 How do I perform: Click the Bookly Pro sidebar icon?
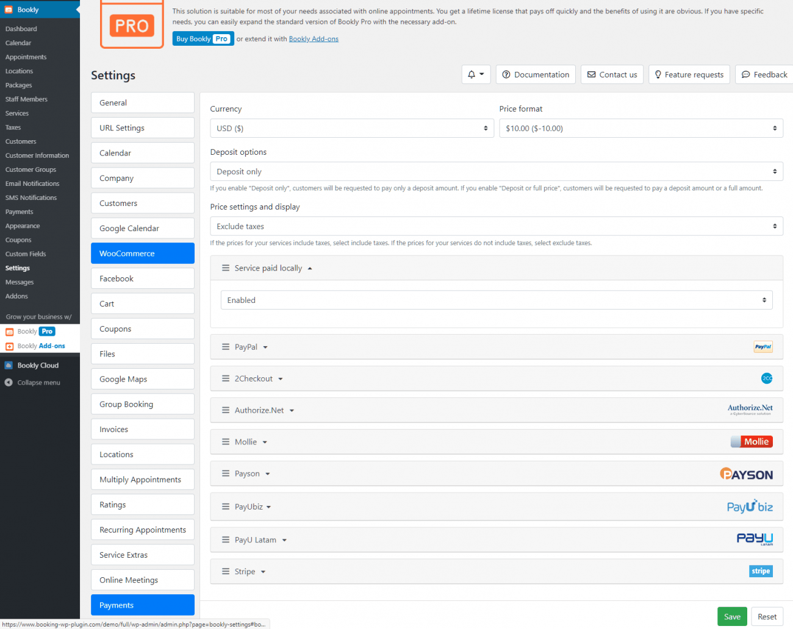[x=9, y=332]
